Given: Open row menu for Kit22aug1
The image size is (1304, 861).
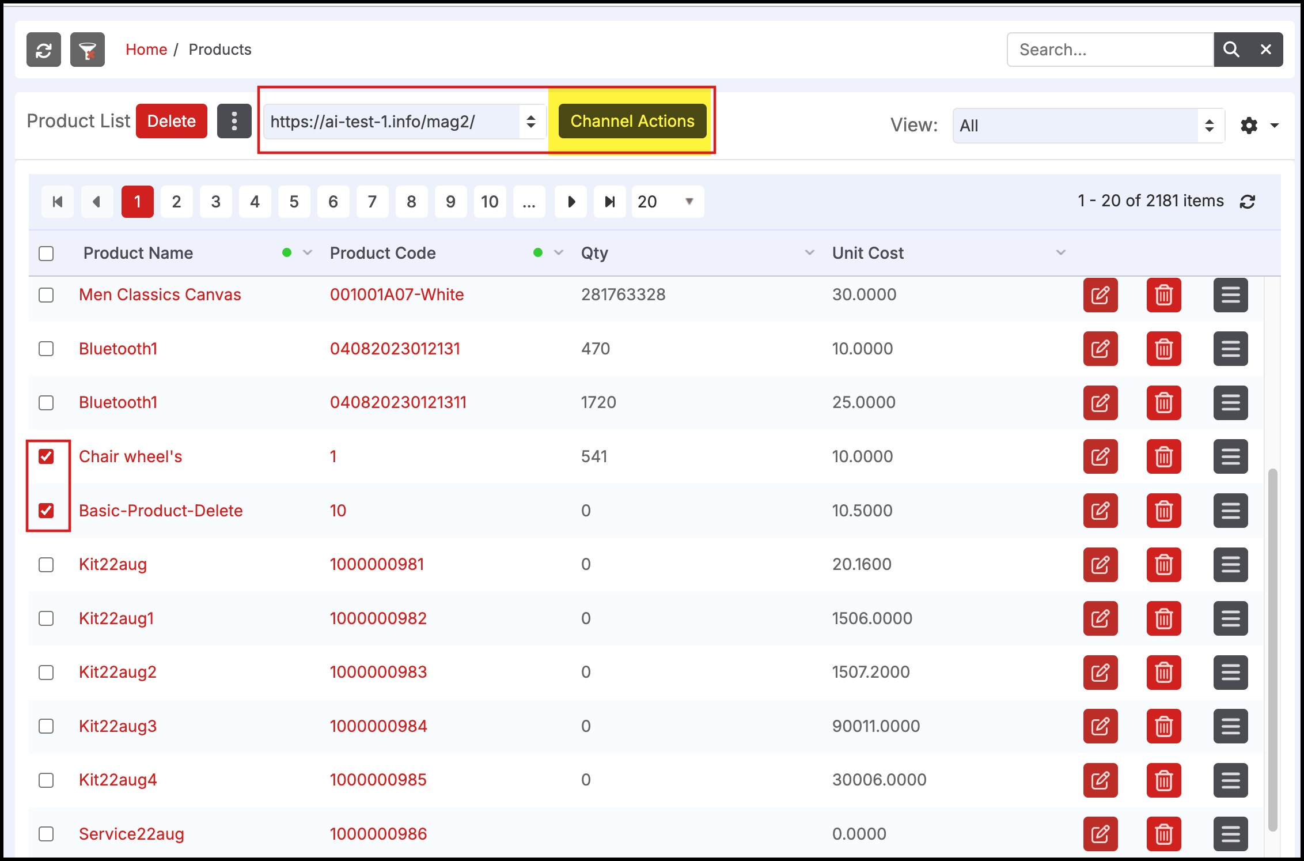Looking at the screenshot, I should (x=1230, y=618).
